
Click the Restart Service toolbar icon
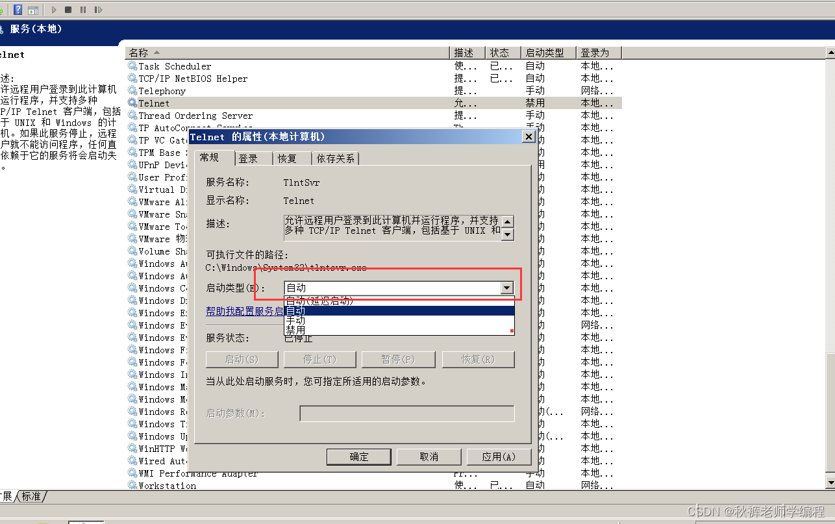coord(99,10)
